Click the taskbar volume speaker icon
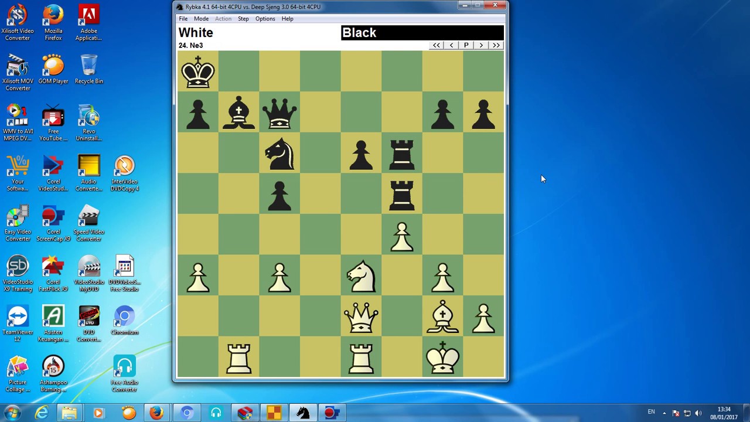Screen dimensions: 750x422 pos(698,413)
